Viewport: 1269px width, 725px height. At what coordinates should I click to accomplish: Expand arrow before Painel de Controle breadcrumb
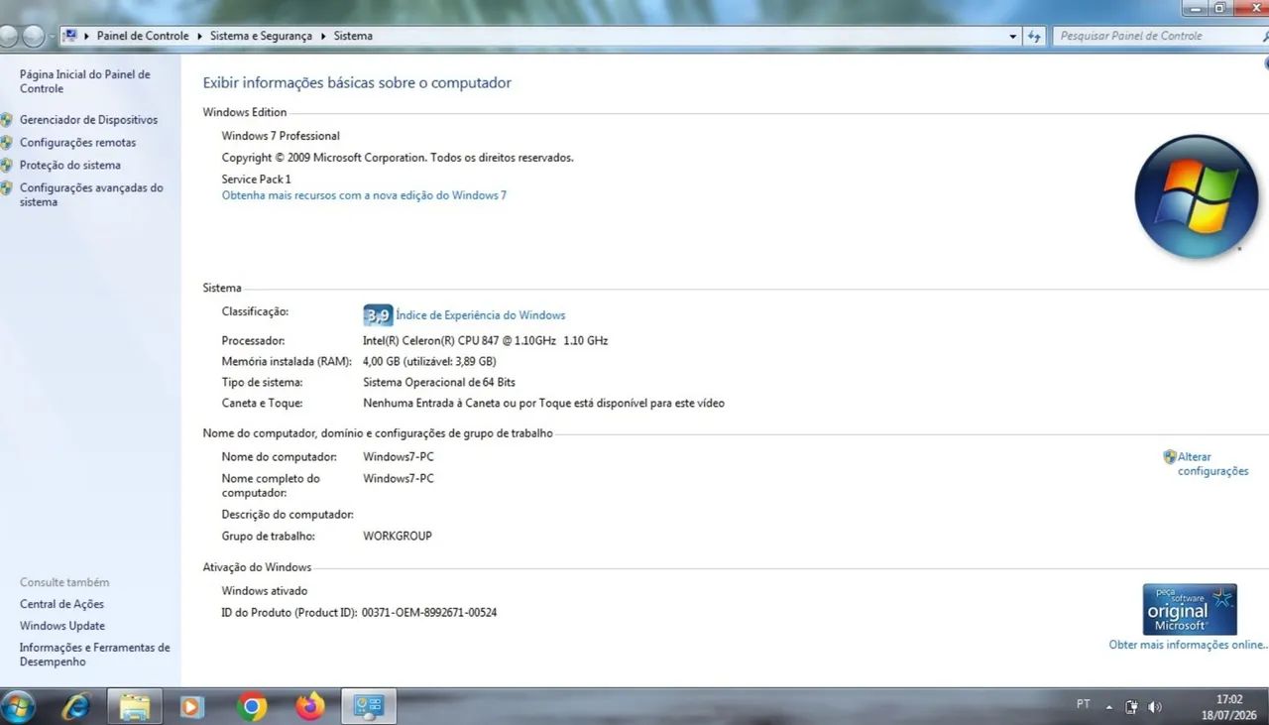click(x=87, y=36)
